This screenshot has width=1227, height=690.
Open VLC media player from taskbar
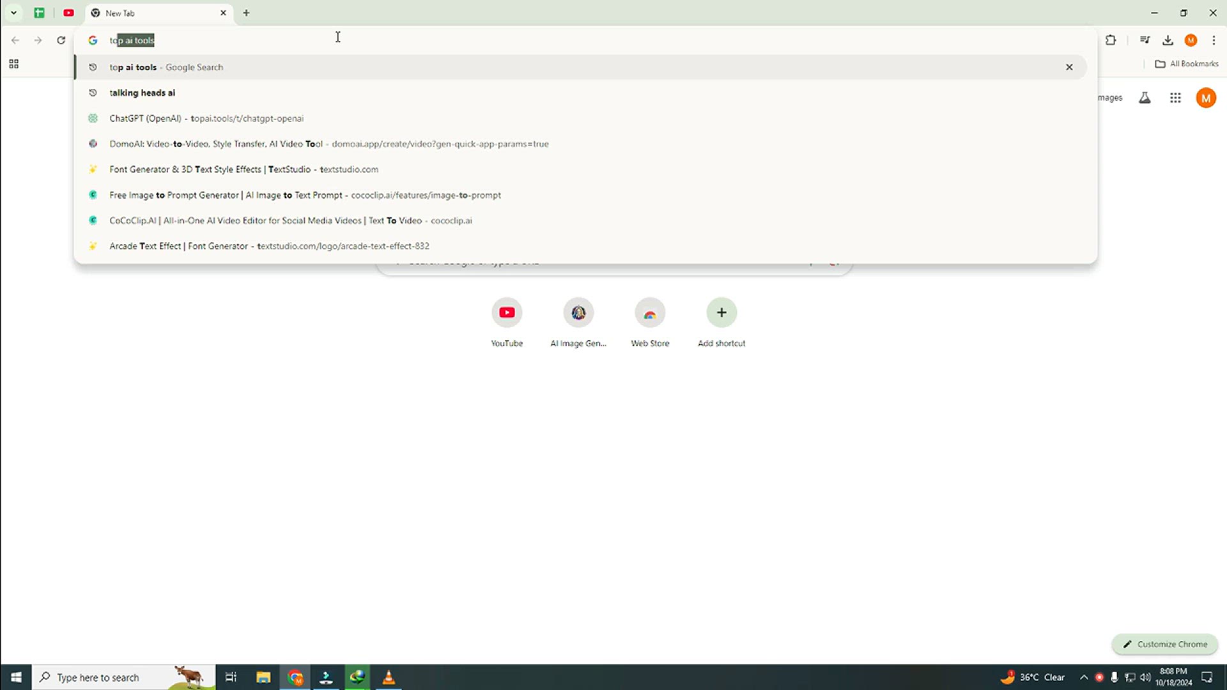(389, 677)
